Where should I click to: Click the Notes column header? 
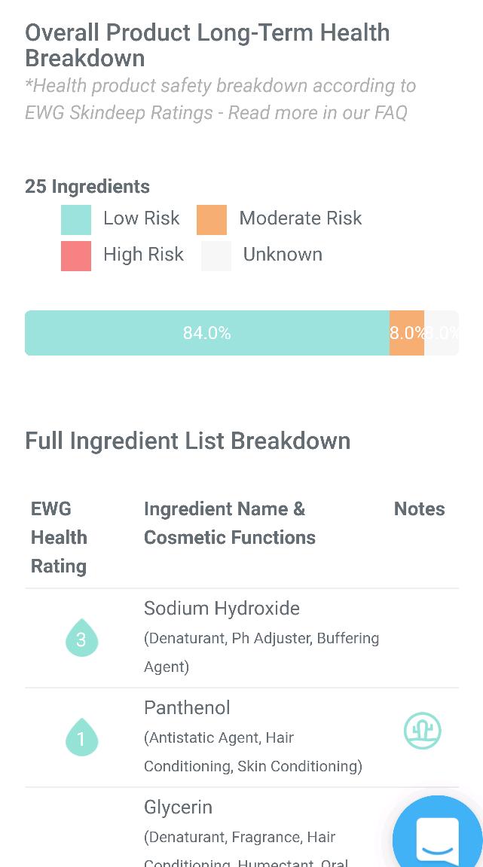click(x=419, y=509)
